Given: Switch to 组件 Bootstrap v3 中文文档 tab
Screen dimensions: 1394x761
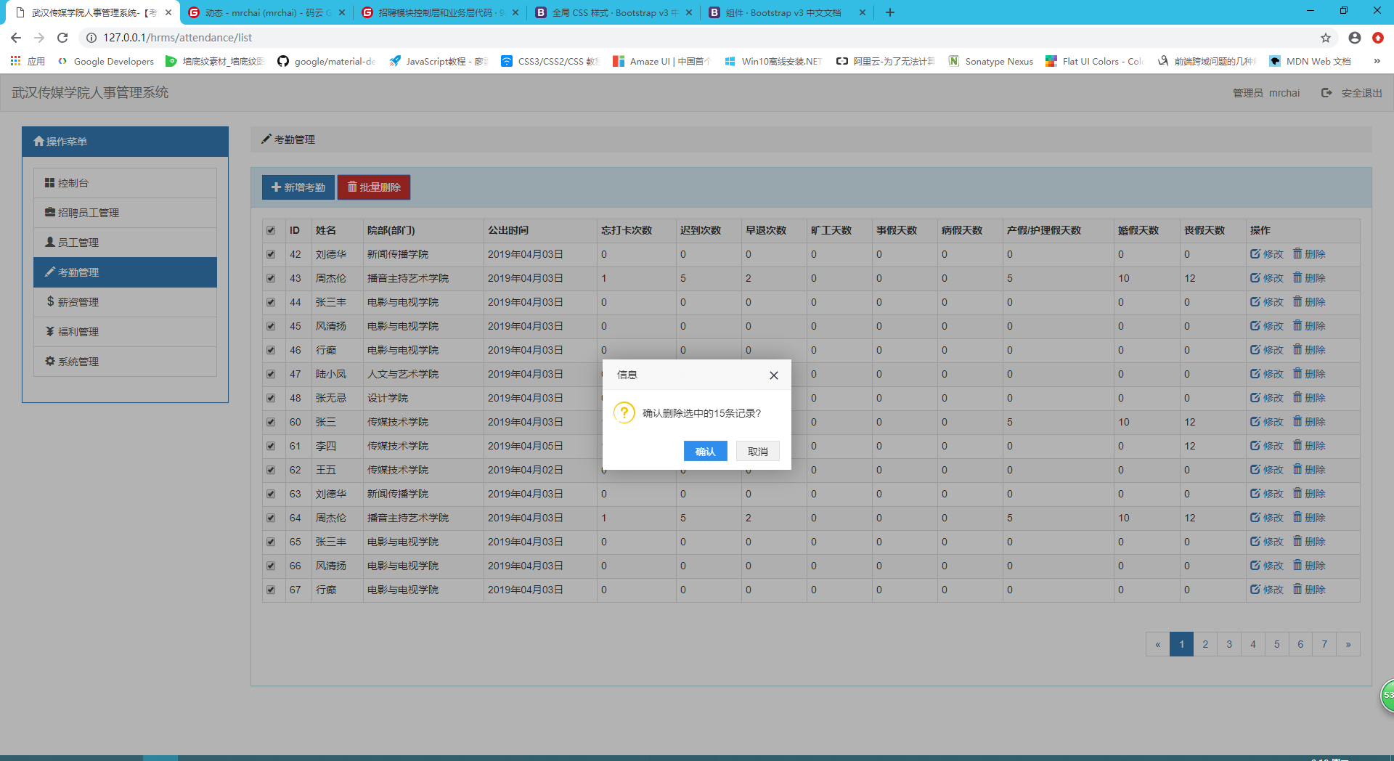Looking at the screenshot, I should pyautogui.click(x=787, y=12).
